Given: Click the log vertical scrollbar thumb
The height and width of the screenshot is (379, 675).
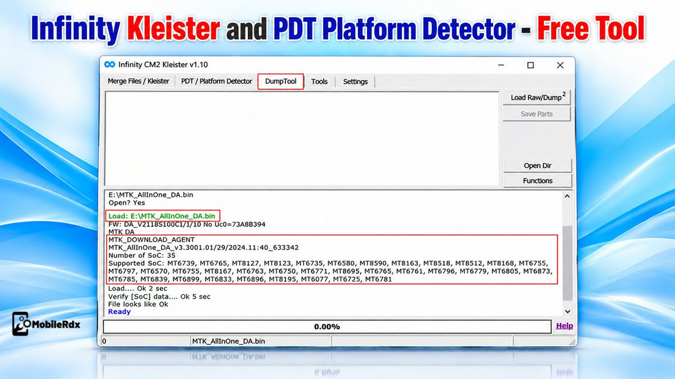Looking at the screenshot, I should coord(568,263).
